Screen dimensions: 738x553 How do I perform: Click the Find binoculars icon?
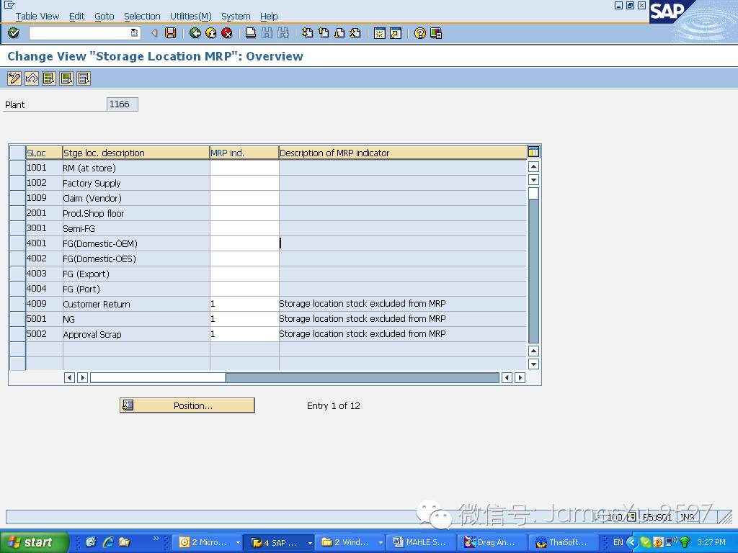point(267,33)
